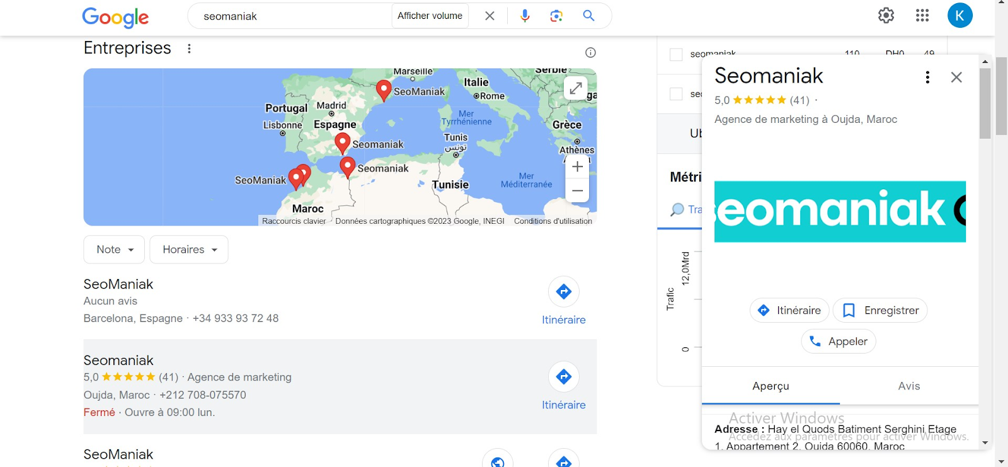Get directions icon for SeoManiak Barcelona
The image size is (1008, 467).
[564, 291]
